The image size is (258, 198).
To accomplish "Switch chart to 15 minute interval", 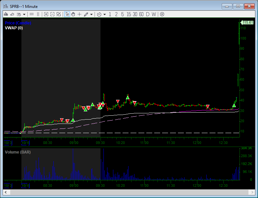I will pos(129,14).
